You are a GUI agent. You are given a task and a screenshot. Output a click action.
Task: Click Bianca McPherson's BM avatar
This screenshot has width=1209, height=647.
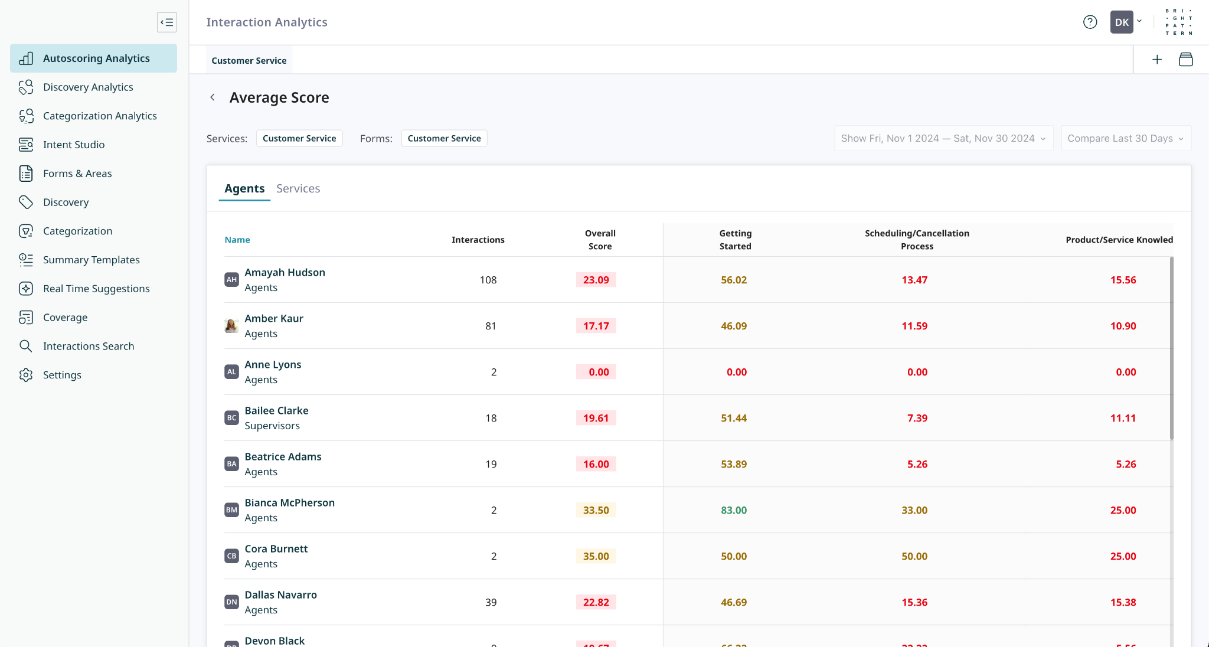tap(231, 510)
